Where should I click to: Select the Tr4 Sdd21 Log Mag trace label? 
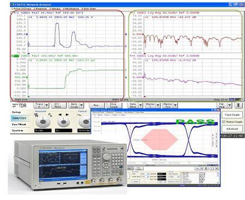(x=164, y=56)
